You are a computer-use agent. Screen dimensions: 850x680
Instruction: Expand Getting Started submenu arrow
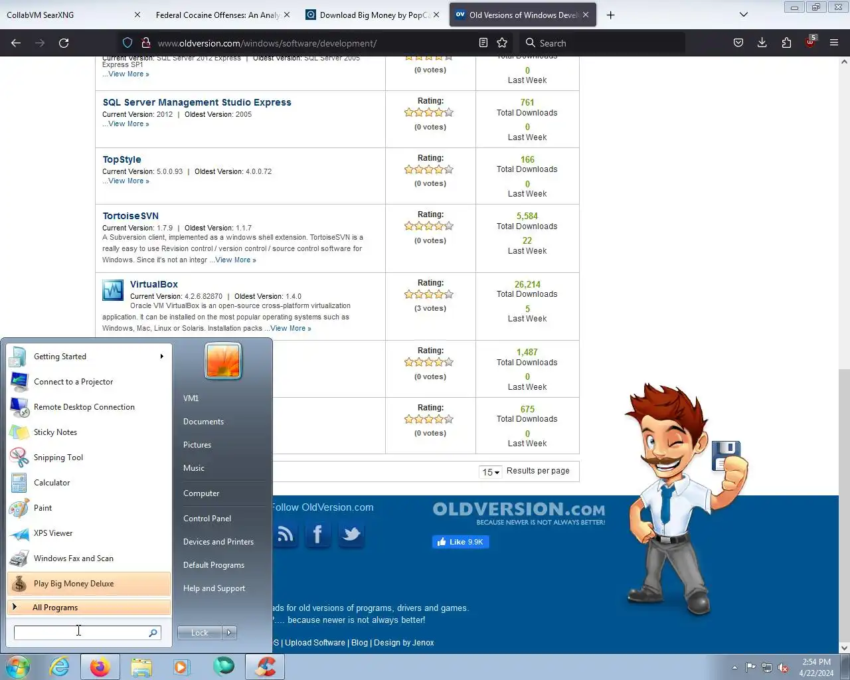click(x=161, y=357)
